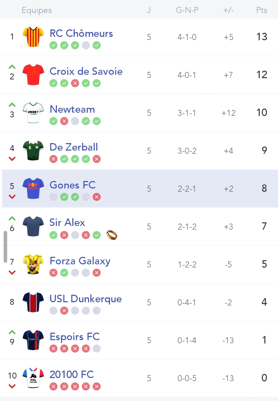Tap Gones FC's last red loss indicator
278x401 pixels.
point(97,197)
